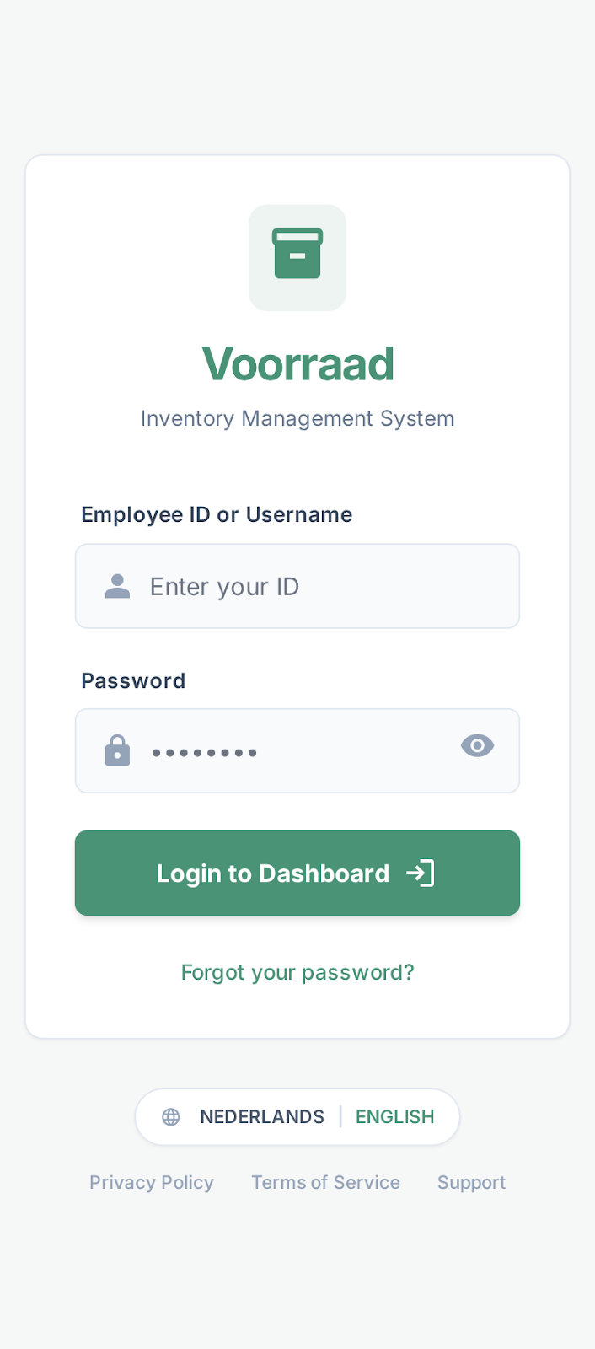595x1349 pixels.
Task: Click the Inventory Management System subtitle
Action: point(297,418)
